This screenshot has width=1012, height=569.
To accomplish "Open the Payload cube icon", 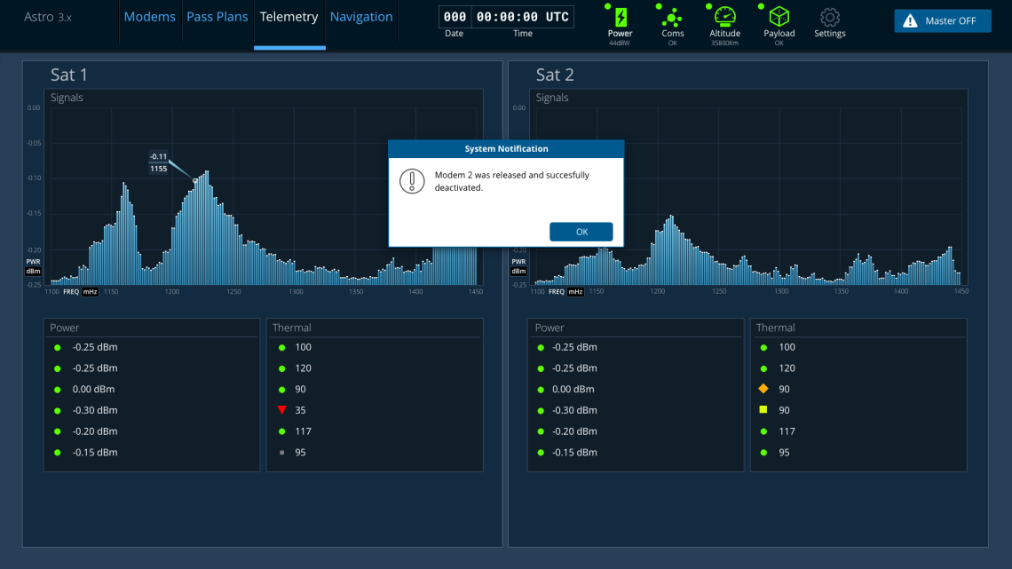I will click(779, 18).
